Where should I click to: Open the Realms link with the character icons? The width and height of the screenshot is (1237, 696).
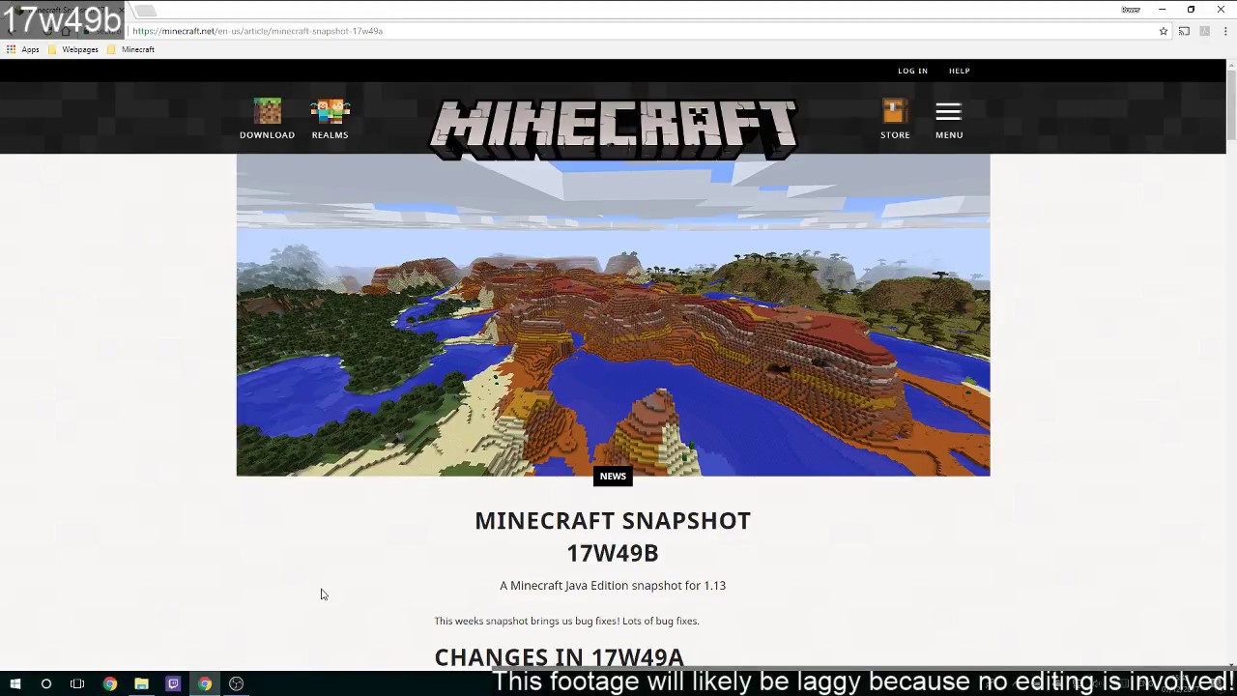point(330,119)
